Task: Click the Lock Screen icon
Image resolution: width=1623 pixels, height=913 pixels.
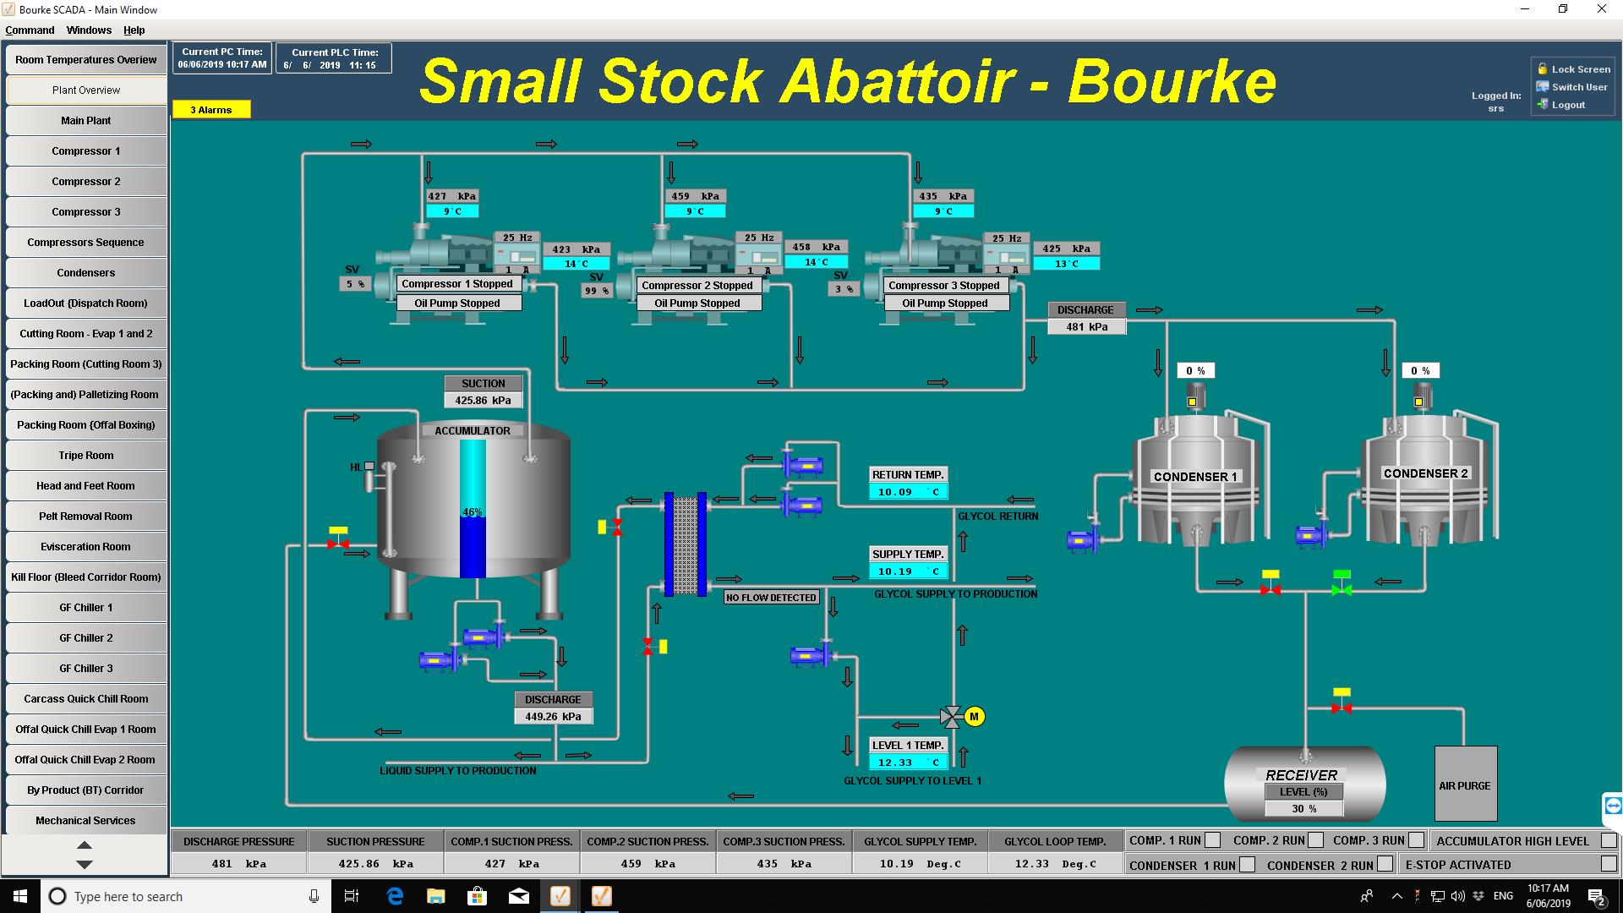Action: [1543, 68]
